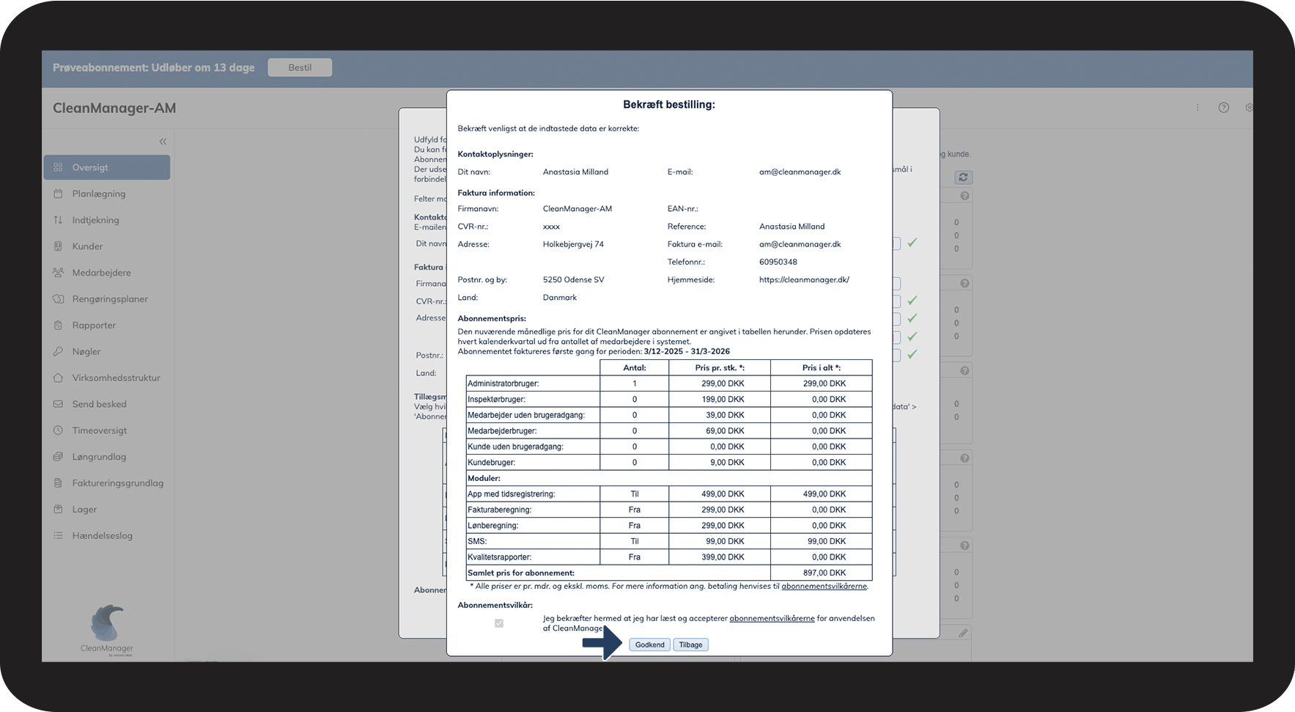The width and height of the screenshot is (1295, 712).
Task: Click the unit price 199,00 DKK
Action: point(723,400)
